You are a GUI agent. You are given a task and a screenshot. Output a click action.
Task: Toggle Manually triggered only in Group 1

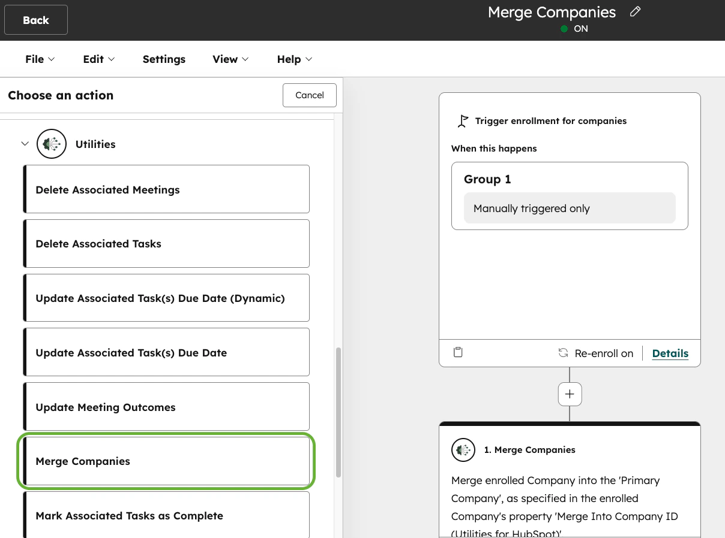tap(569, 208)
